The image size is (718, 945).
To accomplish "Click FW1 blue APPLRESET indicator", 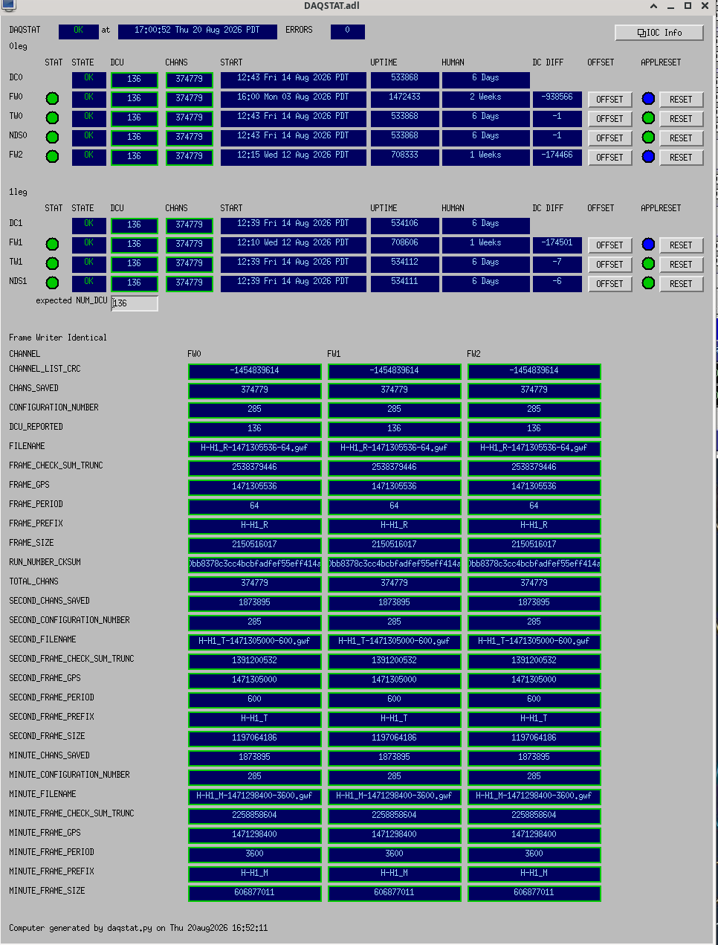I will click(x=648, y=244).
